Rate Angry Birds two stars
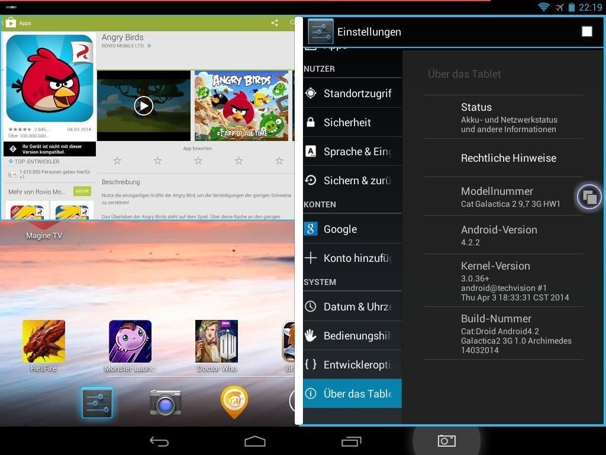The image size is (606, 455). point(157,161)
